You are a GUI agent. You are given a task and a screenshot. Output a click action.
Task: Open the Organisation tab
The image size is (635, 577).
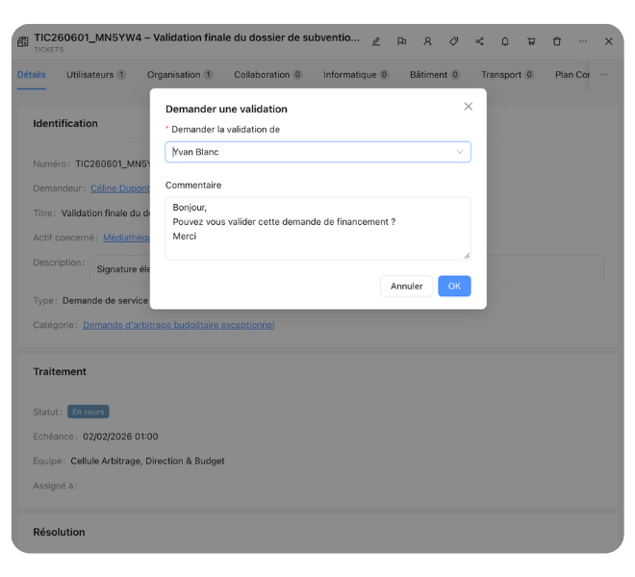[180, 75]
